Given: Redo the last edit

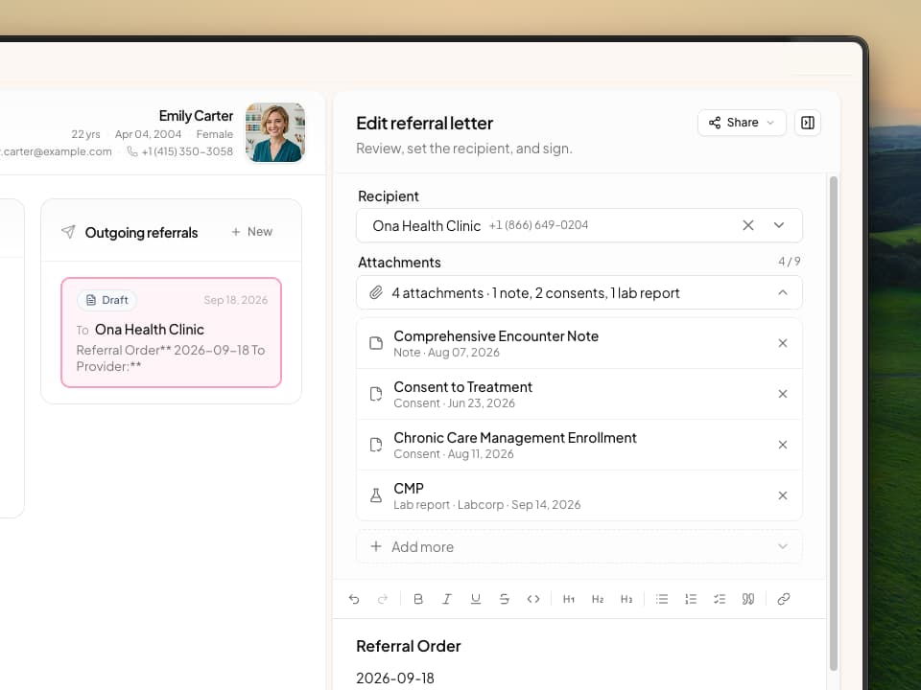Looking at the screenshot, I should point(383,599).
